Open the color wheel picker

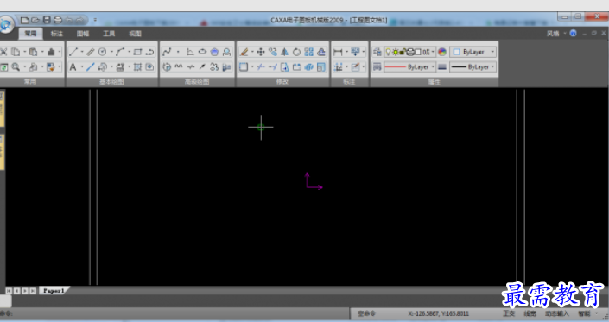click(442, 52)
